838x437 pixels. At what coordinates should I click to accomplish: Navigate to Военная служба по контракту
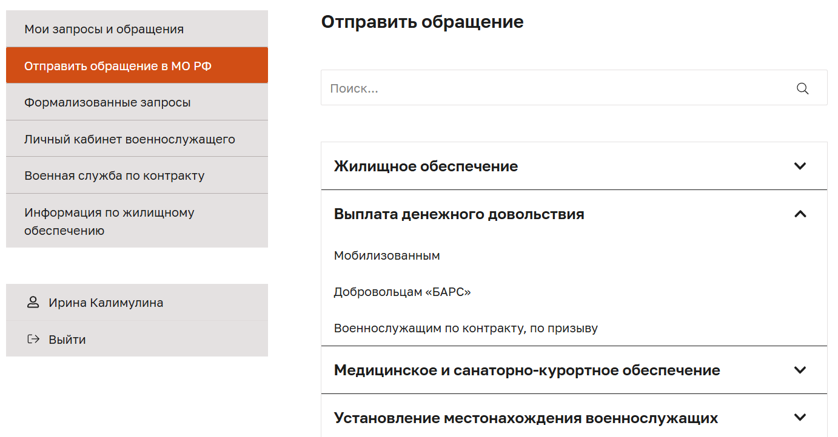tap(114, 176)
